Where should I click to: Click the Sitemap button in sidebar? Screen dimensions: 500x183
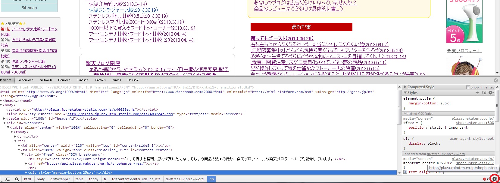[x=29, y=7]
